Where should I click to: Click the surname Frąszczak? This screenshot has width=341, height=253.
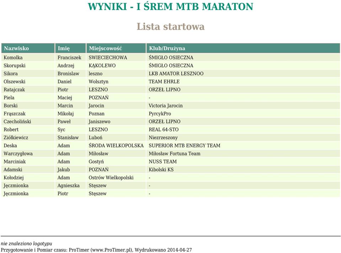[14, 114]
